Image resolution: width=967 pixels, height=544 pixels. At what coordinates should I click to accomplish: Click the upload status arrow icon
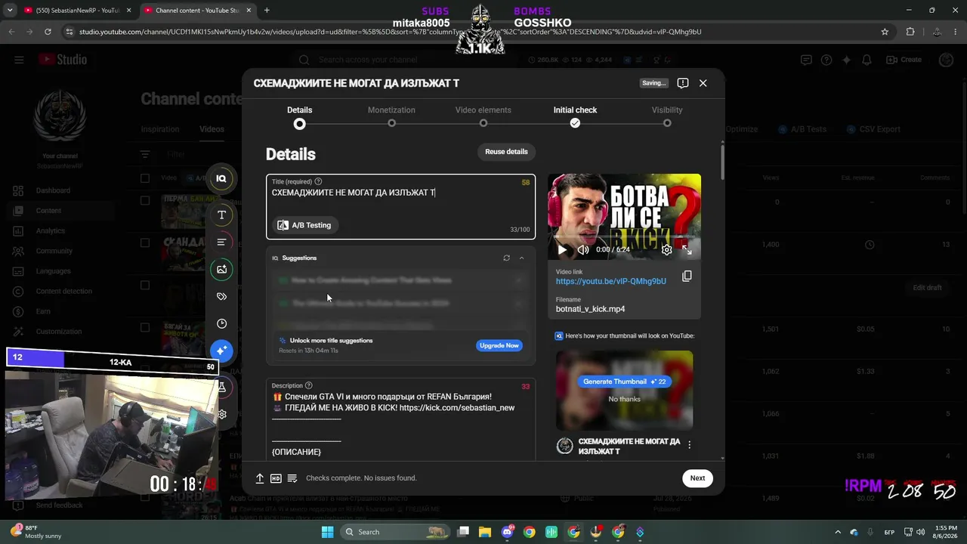(260, 478)
